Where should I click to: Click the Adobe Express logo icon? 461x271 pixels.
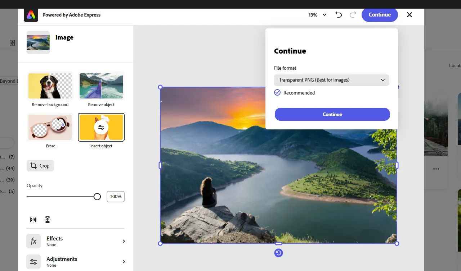pyautogui.click(x=31, y=15)
